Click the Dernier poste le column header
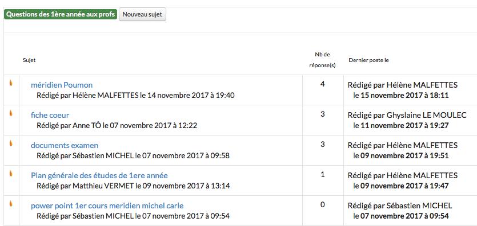 368,60
